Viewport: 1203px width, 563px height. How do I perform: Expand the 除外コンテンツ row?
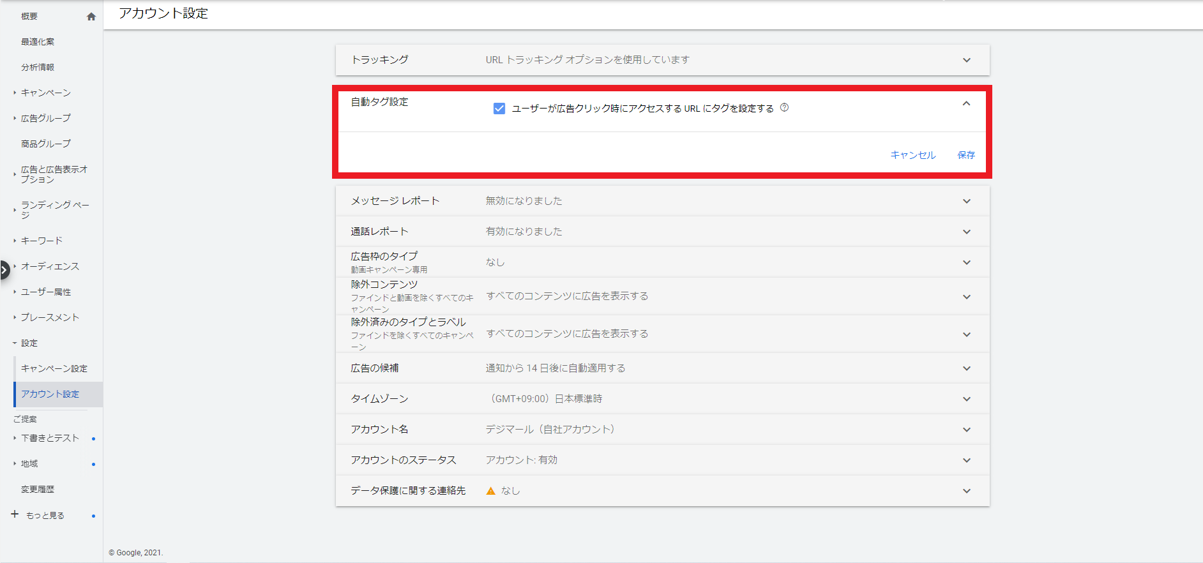pyautogui.click(x=663, y=296)
